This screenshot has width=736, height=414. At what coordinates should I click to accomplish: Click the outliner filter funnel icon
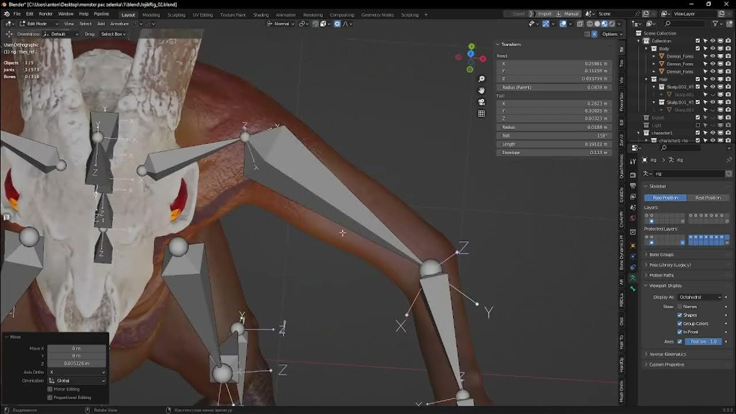coord(715,24)
